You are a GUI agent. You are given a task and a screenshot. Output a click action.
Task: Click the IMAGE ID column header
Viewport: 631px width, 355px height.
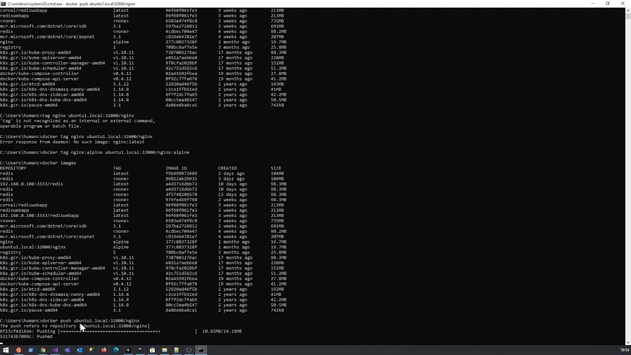click(176, 168)
